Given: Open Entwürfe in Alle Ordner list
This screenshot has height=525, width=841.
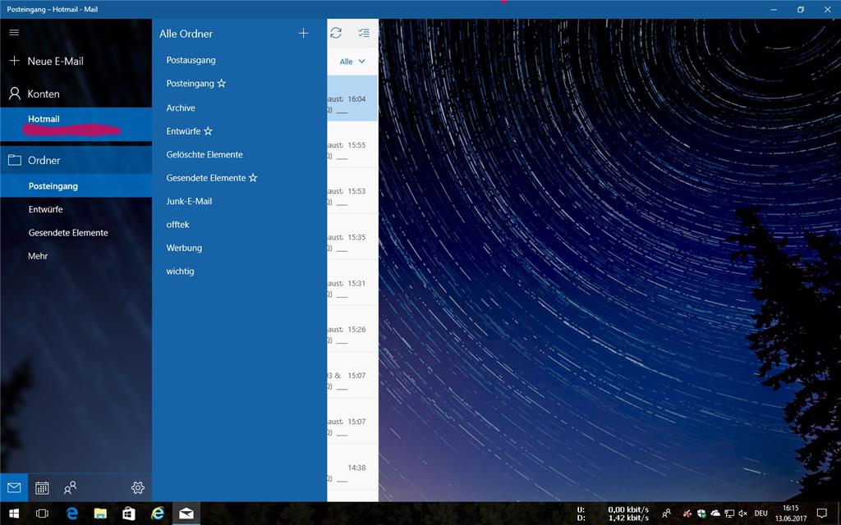Looking at the screenshot, I should pyautogui.click(x=183, y=131).
